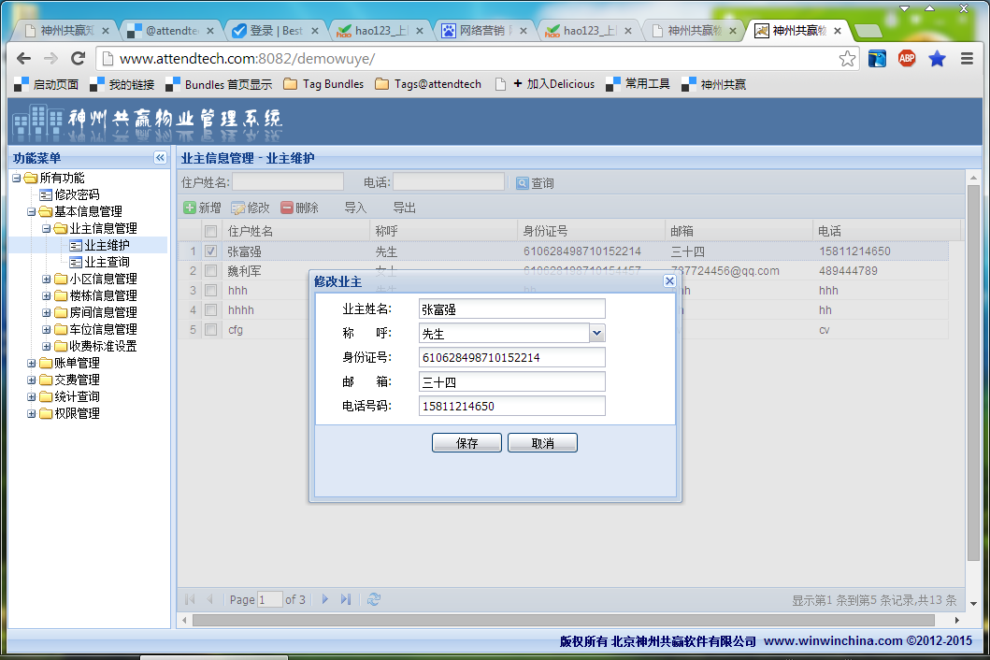Click the 修改 edit icon in toolbar

tap(238, 208)
